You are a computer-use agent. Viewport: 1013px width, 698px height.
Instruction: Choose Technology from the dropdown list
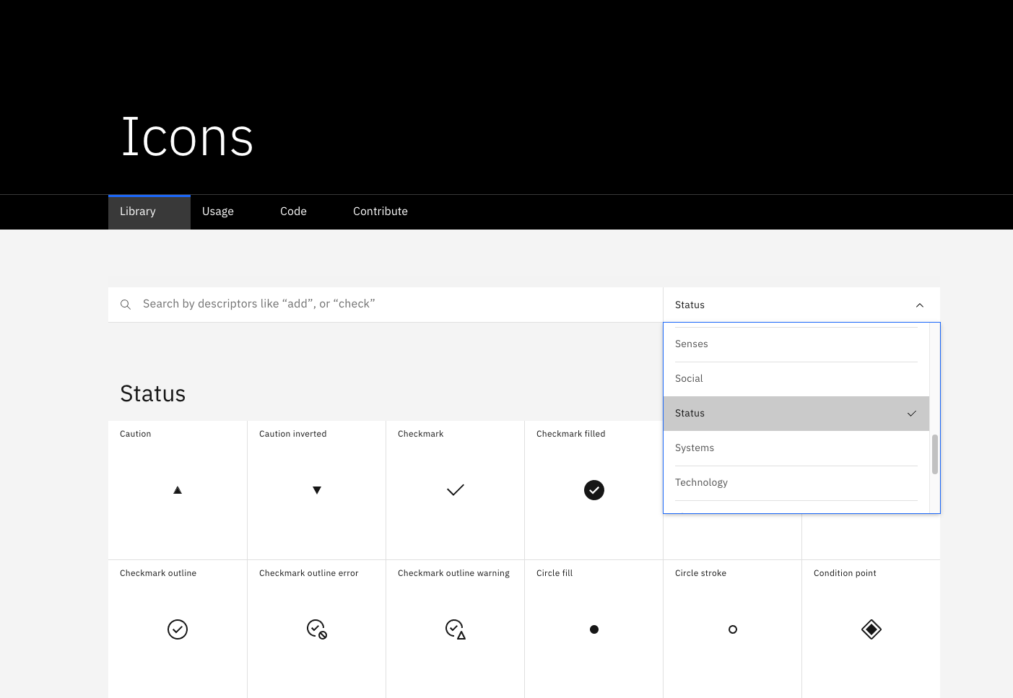click(x=796, y=483)
